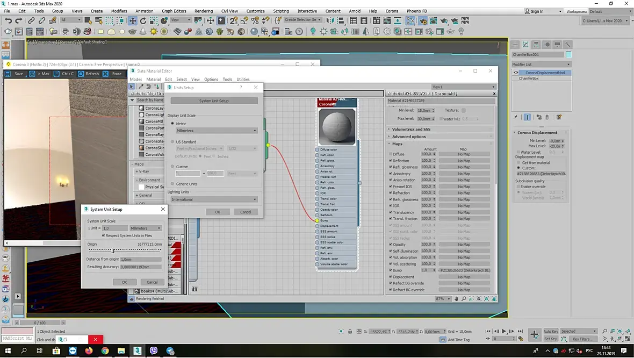Activate the Rotate transform tool

point(143,20)
